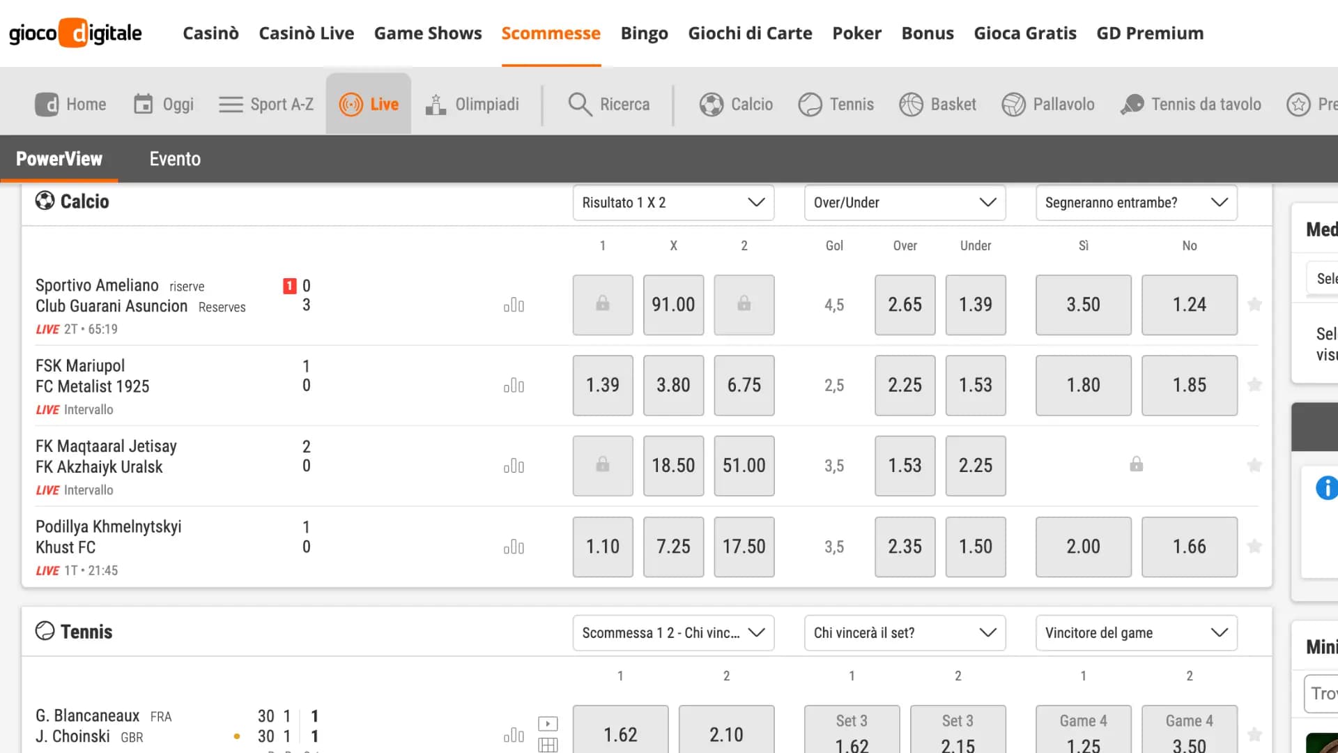
Task: Expand the Over/Under market selector
Action: coord(904,202)
